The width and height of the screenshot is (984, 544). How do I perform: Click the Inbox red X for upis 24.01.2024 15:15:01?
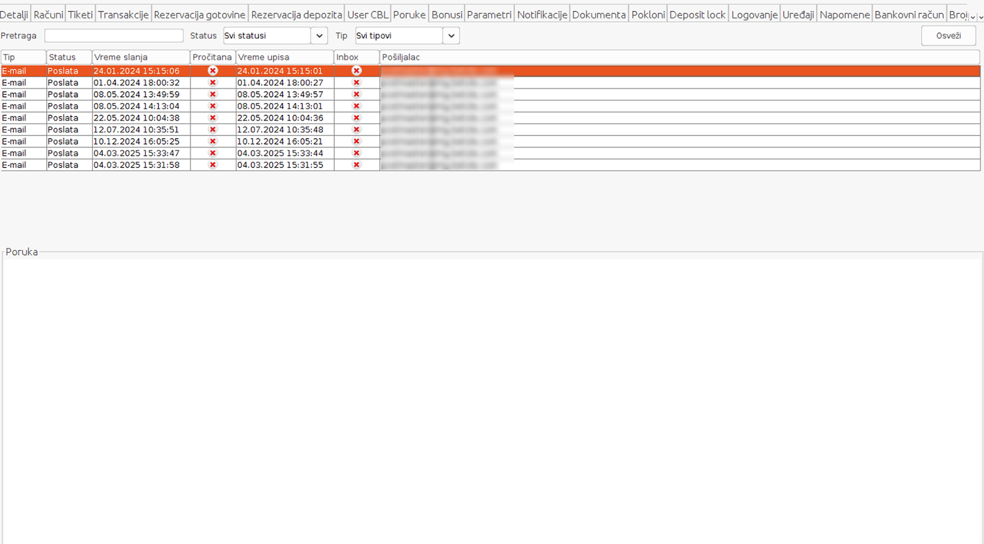click(x=356, y=71)
